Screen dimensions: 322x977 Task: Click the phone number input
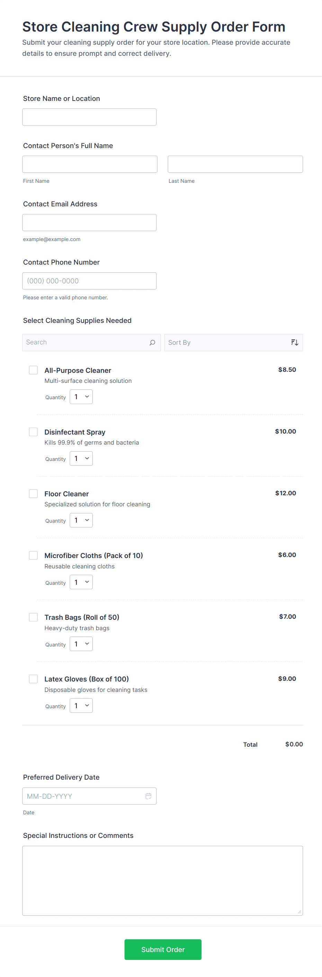click(x=89, y=281)
